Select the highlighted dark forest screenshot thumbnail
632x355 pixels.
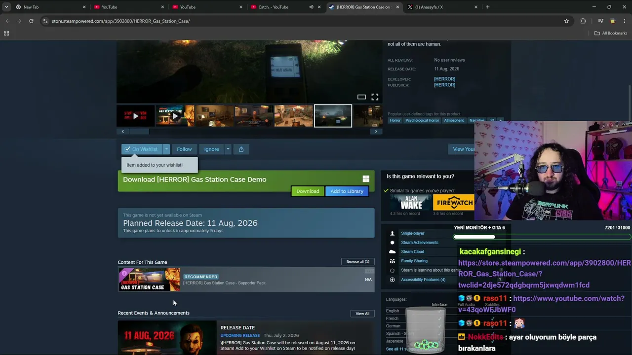coord(333,116)
